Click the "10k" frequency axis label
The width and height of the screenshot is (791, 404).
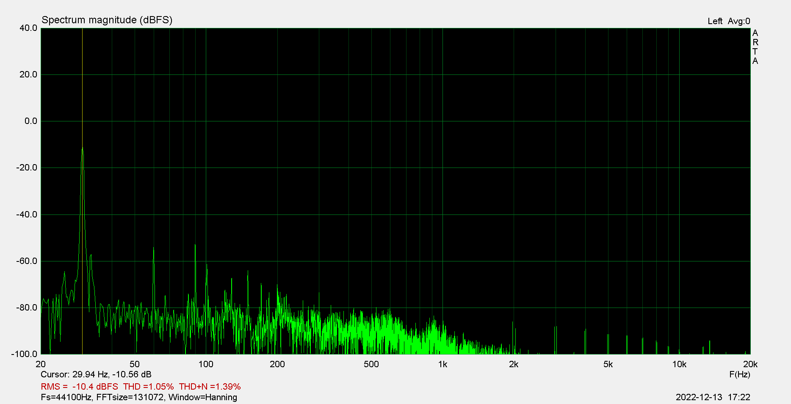pyautogui.click(x=679, y=364)
